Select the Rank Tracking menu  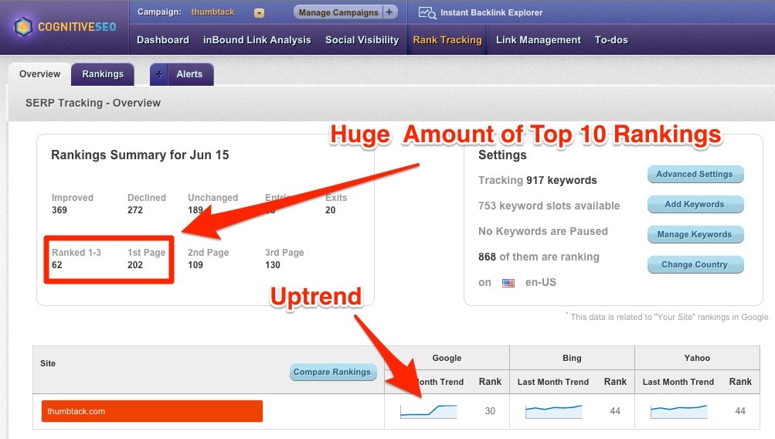click(x=447, y=40)
